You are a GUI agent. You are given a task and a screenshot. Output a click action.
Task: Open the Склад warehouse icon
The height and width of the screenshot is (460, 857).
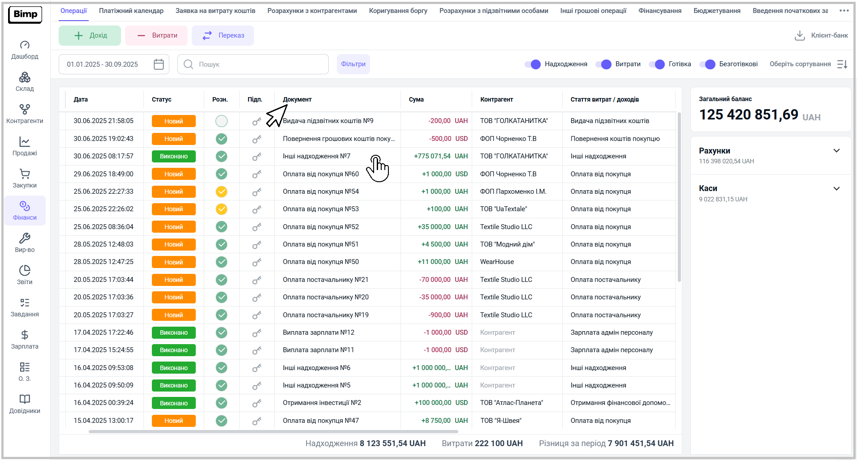pyautogui.click(x=25, y=77)
